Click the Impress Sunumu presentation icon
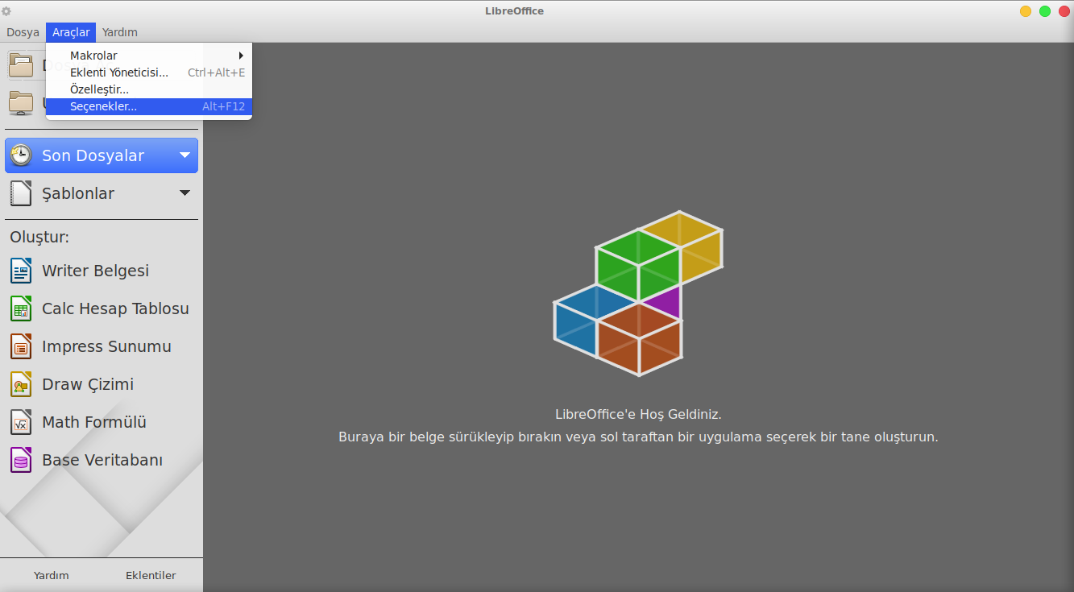This screenshot has height=592, width=1074. [21, 346]
